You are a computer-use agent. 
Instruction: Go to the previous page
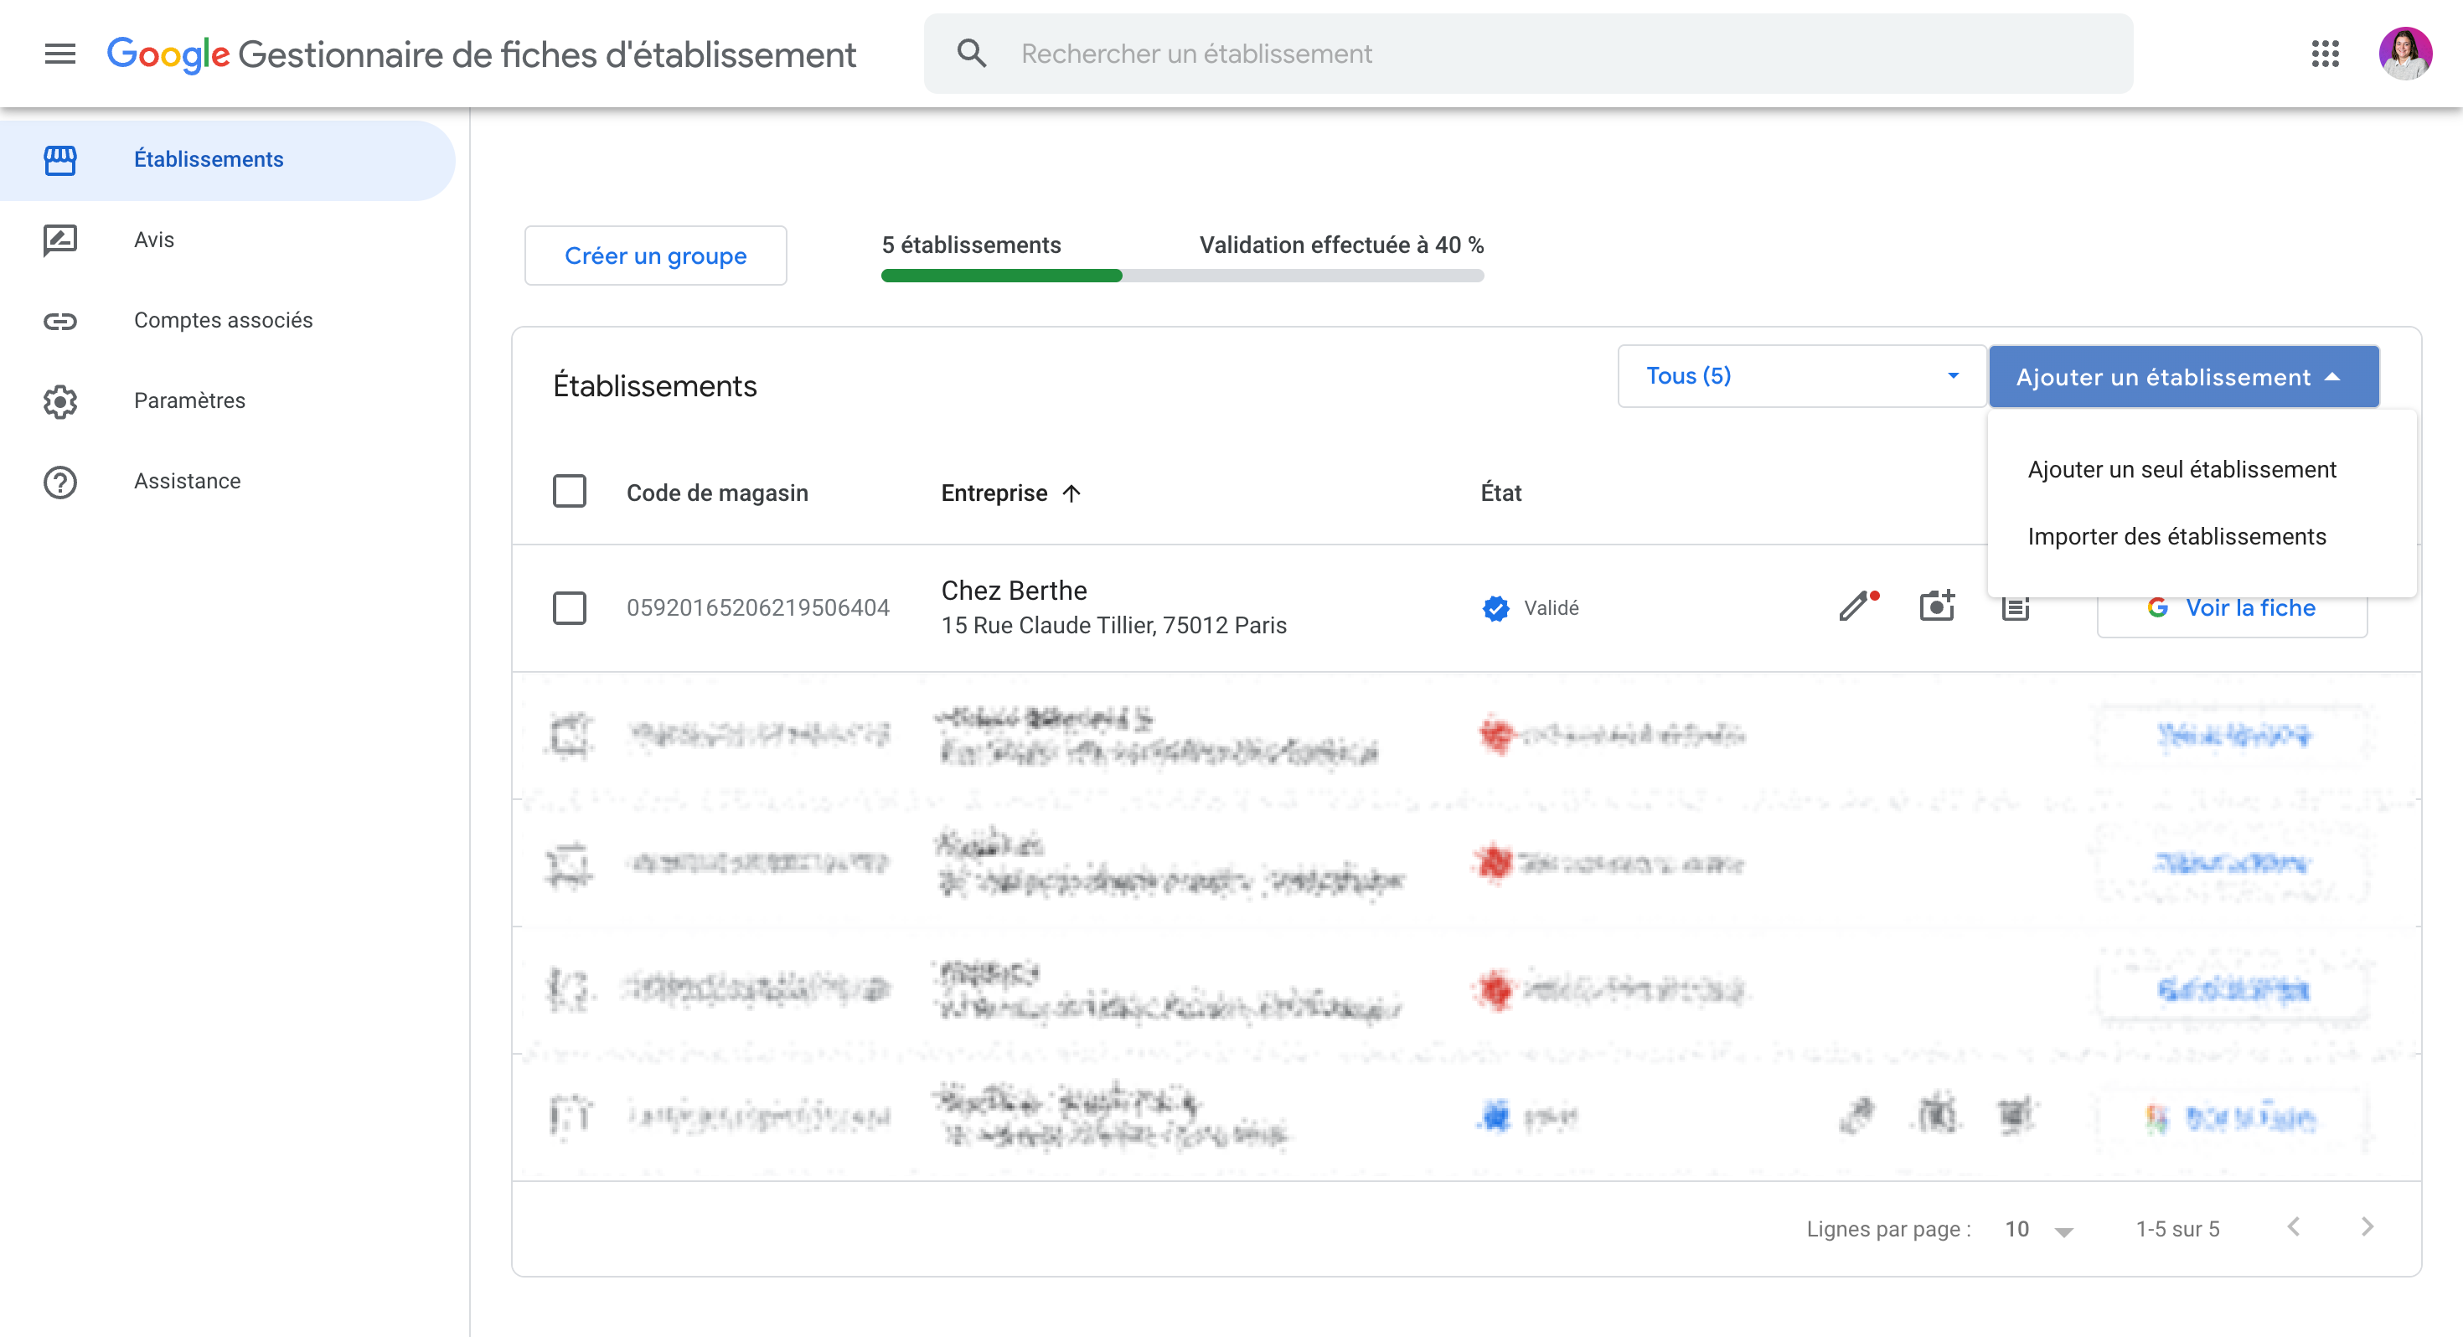pyautogui.click(x=2294, y=1227)
